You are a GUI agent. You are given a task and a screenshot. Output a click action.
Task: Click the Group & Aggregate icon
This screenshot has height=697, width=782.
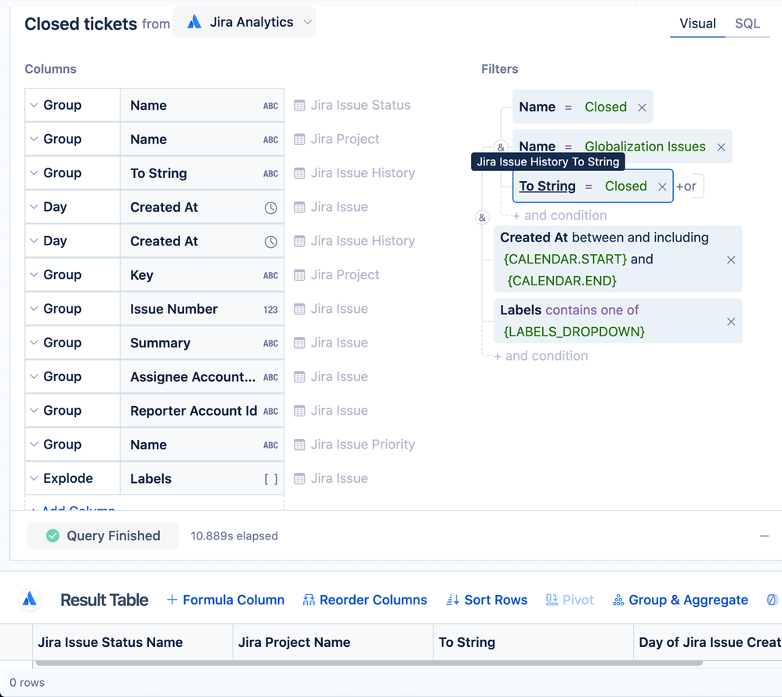coord(618,600)
